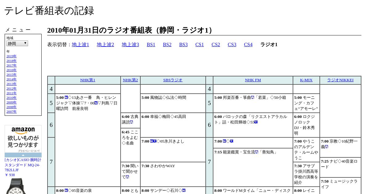Open the 地域 region dropdown showing 静岡
The width and height of the screenshot is (370, 194).
17,43
